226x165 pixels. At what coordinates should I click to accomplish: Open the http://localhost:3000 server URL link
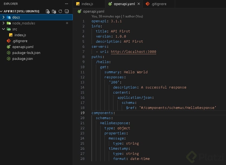coord(133,52)
